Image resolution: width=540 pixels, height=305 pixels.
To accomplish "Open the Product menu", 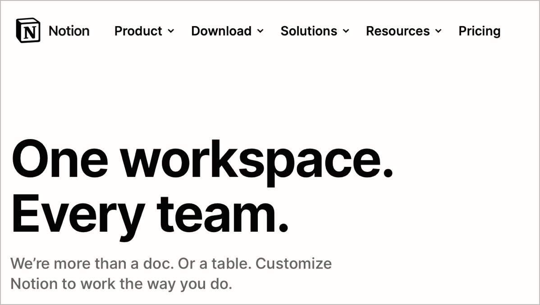I will (x=138, y=31).
